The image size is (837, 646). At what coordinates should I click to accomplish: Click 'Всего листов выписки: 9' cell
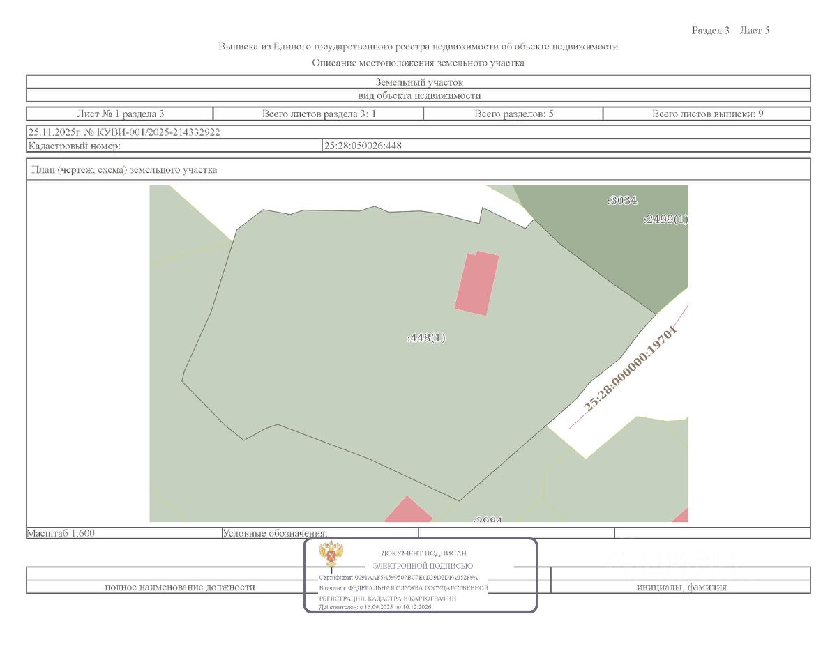[707, 114]
